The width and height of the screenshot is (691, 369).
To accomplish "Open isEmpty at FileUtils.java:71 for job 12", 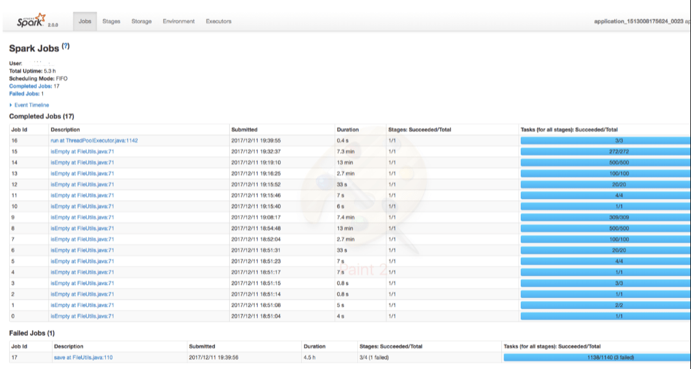I will click(x=82, y=184).
